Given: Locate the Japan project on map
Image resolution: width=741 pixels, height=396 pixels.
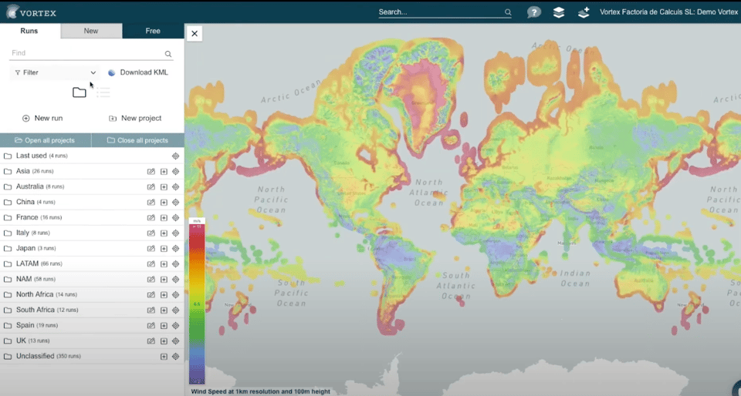Looking at the screenshot, I should pos(175,248).
